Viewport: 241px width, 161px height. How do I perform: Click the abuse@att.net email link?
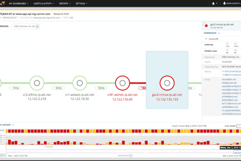pos(229,79)
